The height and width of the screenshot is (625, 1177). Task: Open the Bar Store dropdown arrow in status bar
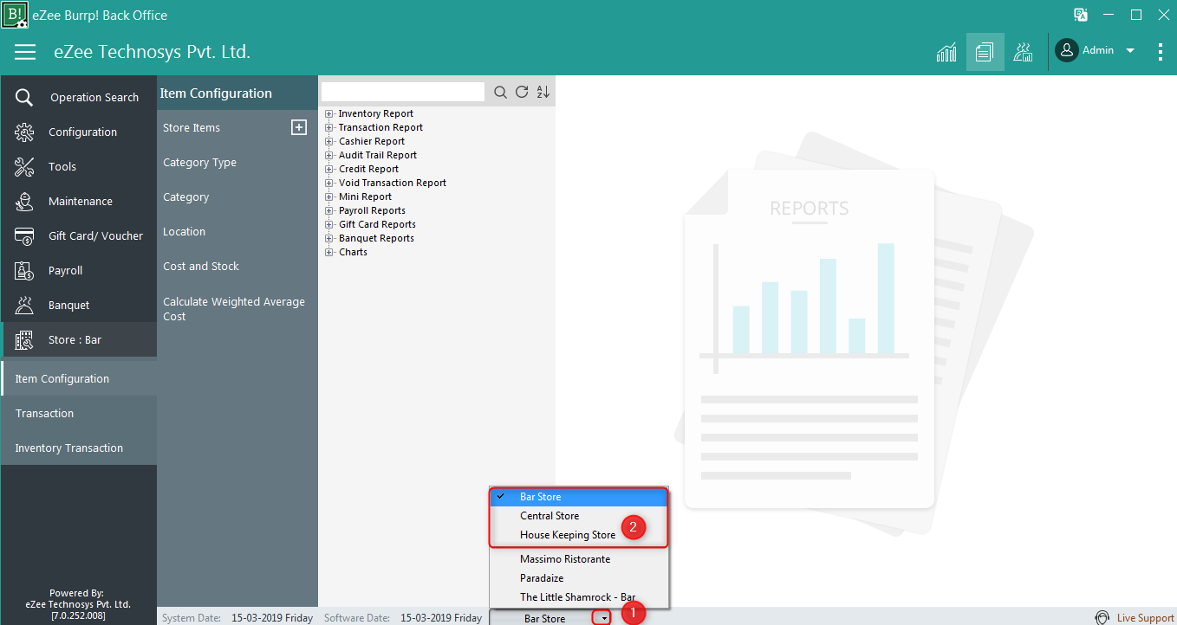pyautogui.click(x=603, y=618)
